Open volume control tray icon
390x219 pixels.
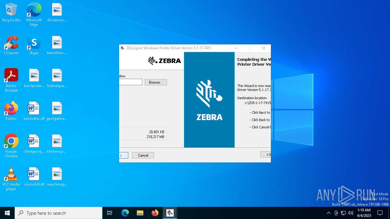pos(351,213)
